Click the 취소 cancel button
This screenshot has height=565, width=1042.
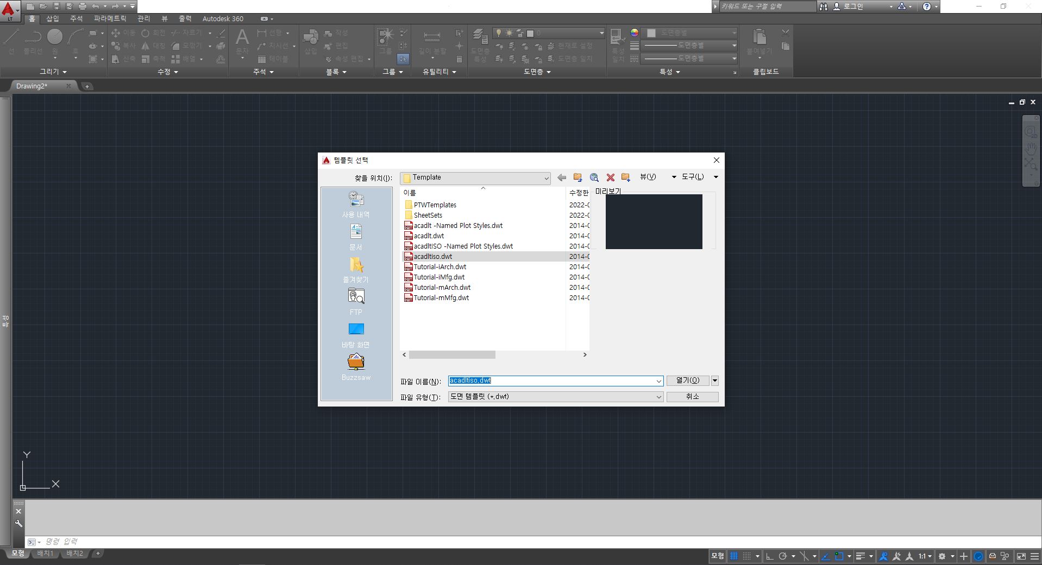coord(692,397)
